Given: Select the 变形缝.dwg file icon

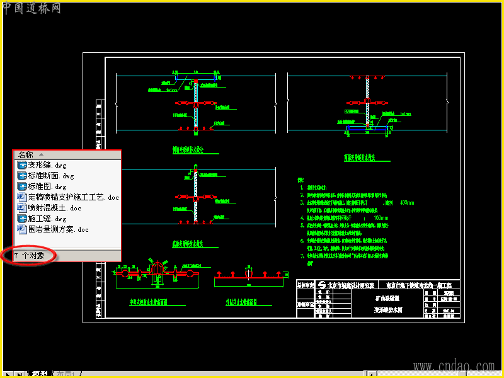Looking at the screenshot, I should click(x=22, y=165).
